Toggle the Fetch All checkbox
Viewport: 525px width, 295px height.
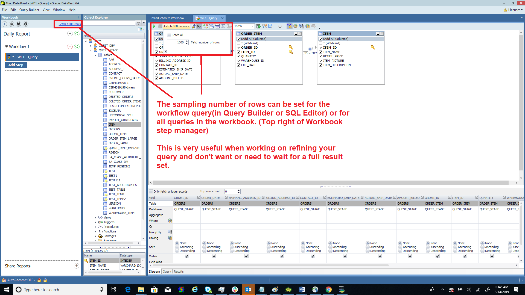point(168,35)
